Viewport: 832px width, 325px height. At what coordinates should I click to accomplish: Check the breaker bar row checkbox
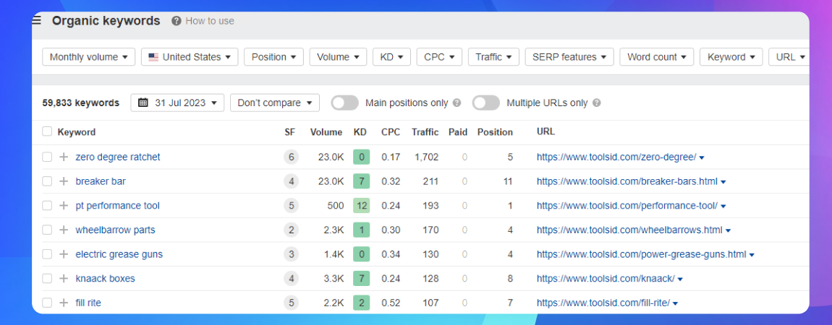tap(47, 181)
